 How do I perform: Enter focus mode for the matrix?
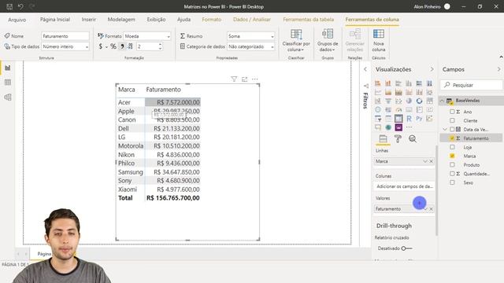(245, 79)
